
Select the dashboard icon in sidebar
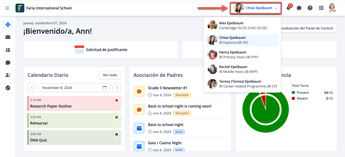(x=8, y=25)
